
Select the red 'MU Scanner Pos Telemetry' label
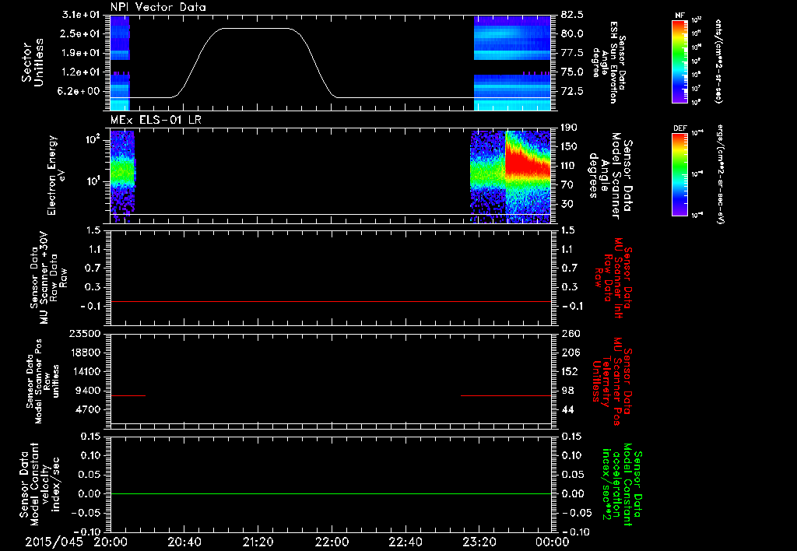(x=613, y=381)
